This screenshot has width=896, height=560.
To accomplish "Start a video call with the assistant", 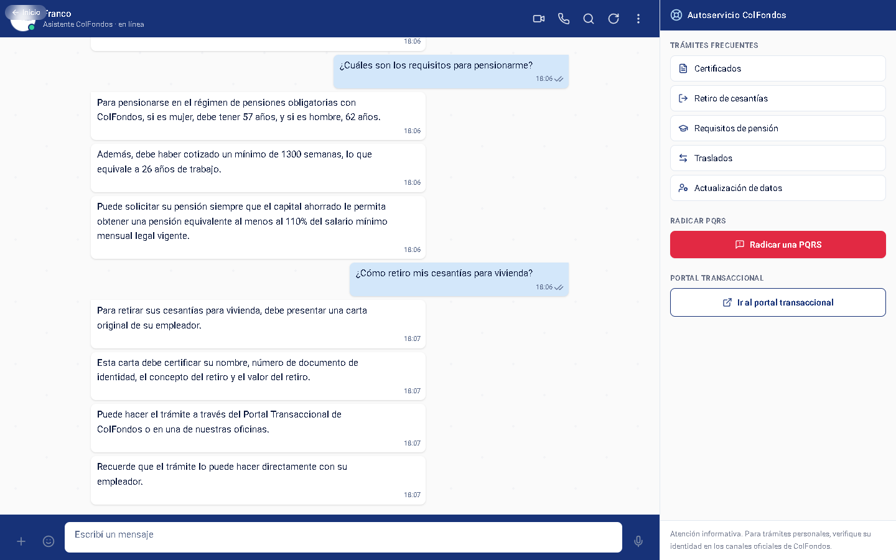I will click(x=539, y=19).
